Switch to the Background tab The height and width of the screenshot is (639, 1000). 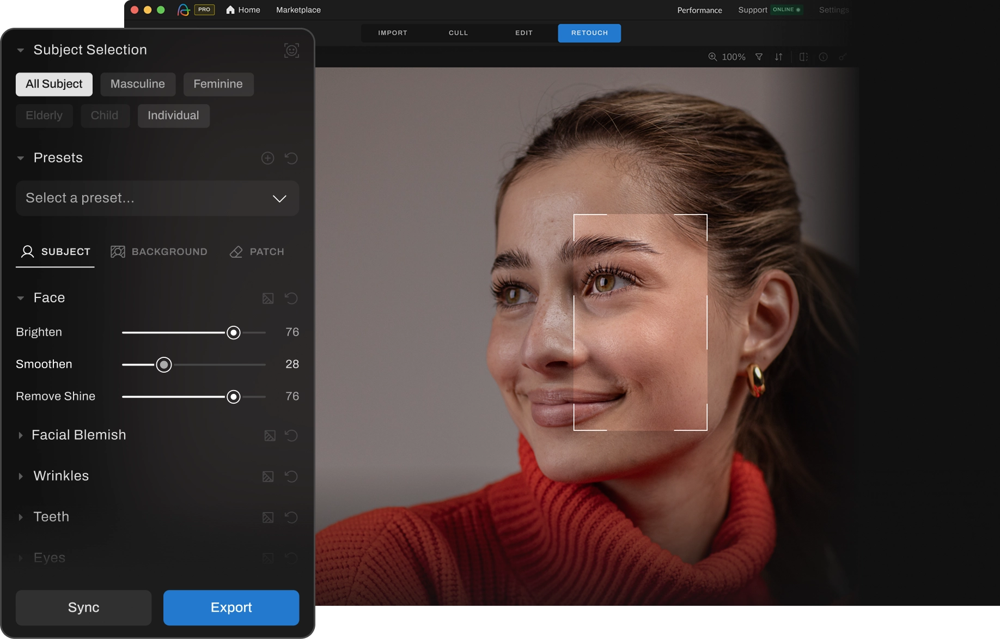[x=159, y=252]
